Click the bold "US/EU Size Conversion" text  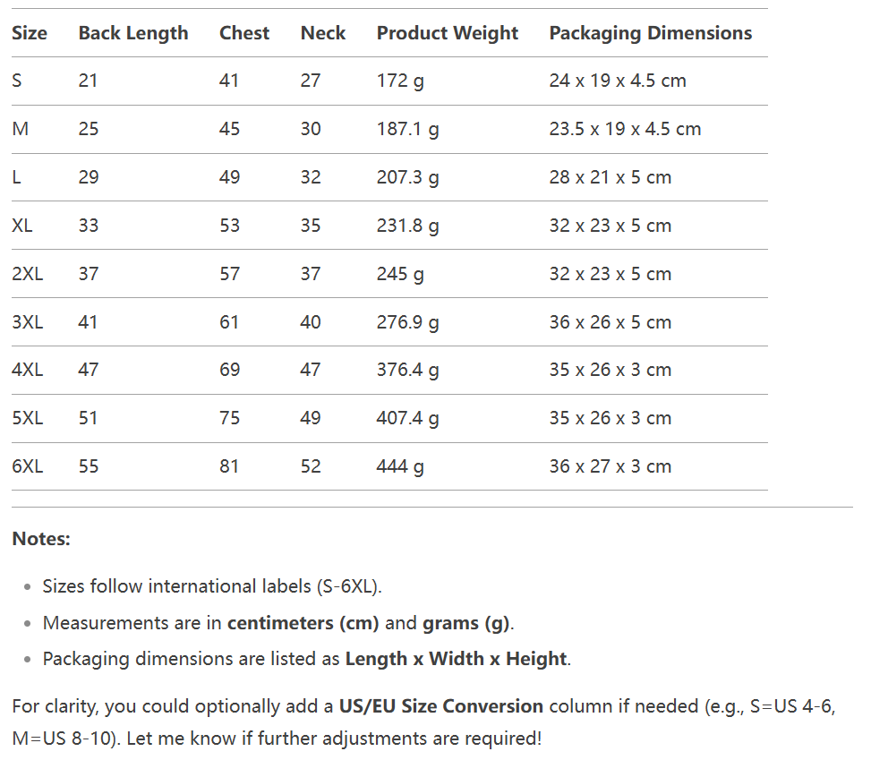(x=440, y=706)
